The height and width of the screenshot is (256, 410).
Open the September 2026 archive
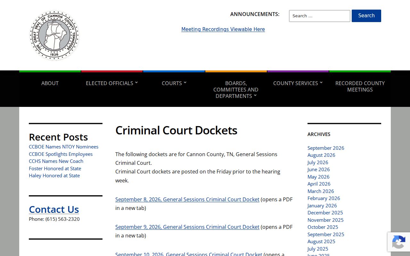[326, 148]
